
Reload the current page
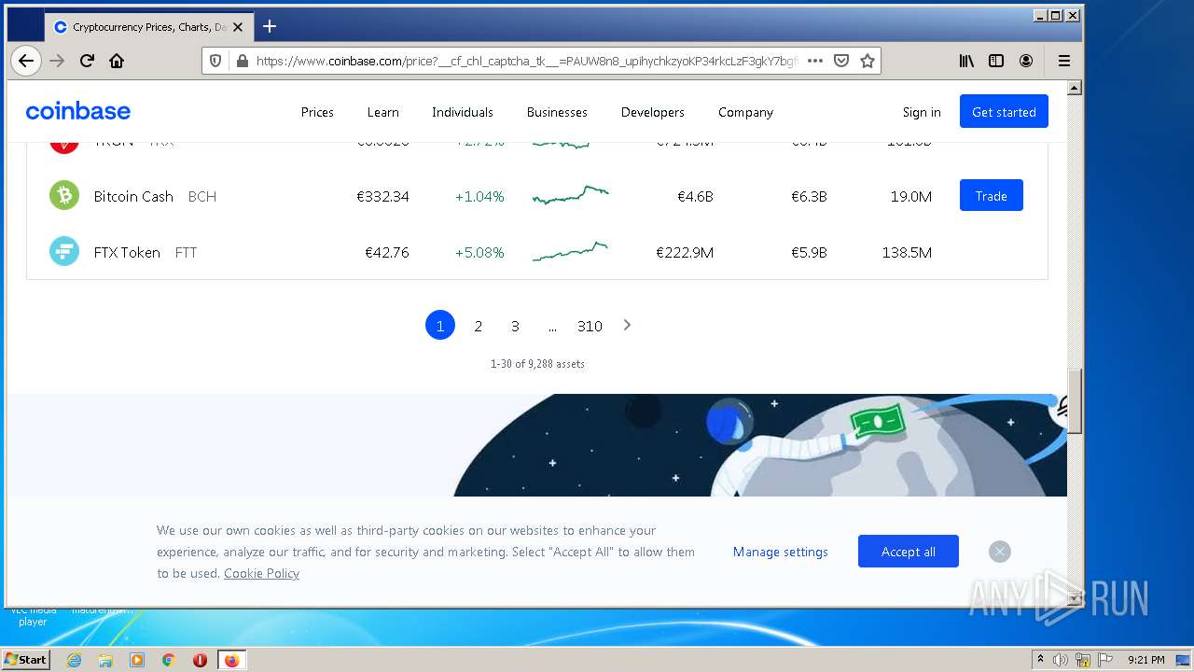[x=87, y=61]
